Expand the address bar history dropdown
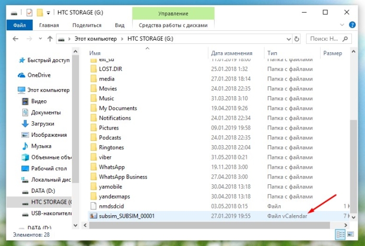 pyautogui.click(x=289, y=39)
